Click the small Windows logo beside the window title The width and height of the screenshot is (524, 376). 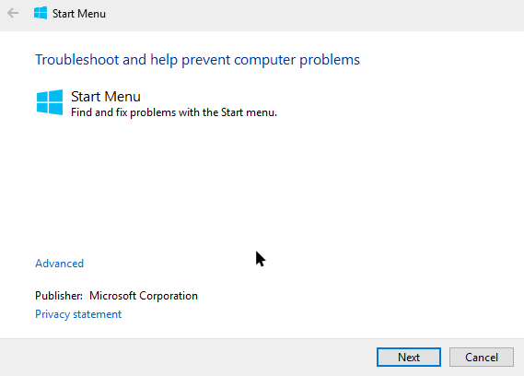pyautogui.click(x=41, y=14)
